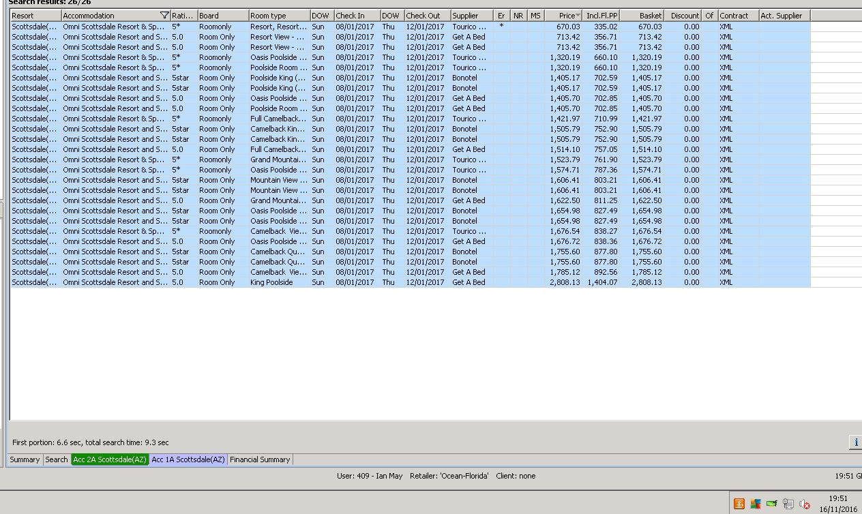Select the row priced 670.03
Screen dimensions: 862x514
pyautogui.click(x=410, y=27)
